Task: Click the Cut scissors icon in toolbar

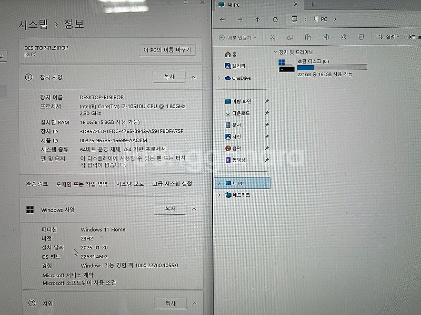Action: [272, 37]
